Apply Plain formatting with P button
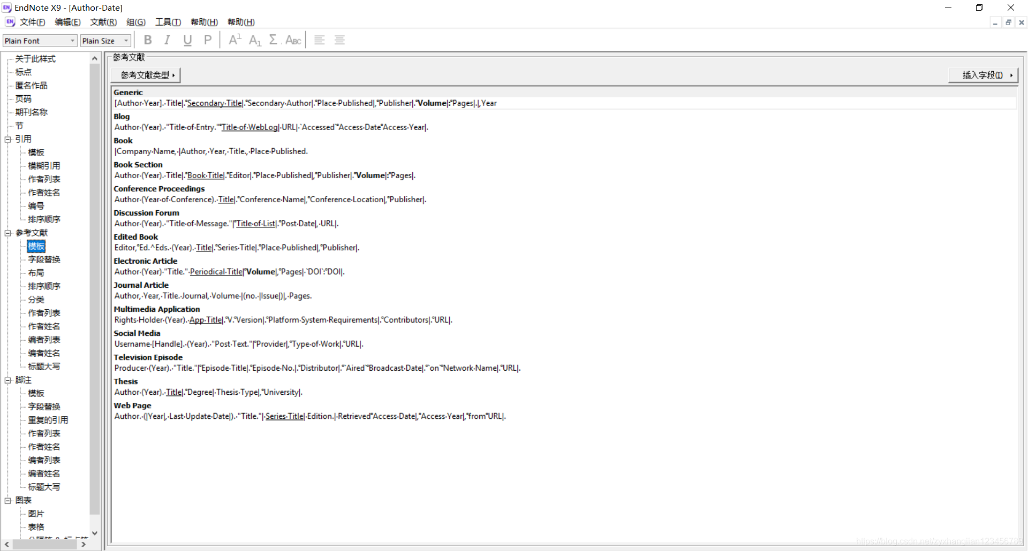Viewport: 1028px width, 551px height. 208,40
